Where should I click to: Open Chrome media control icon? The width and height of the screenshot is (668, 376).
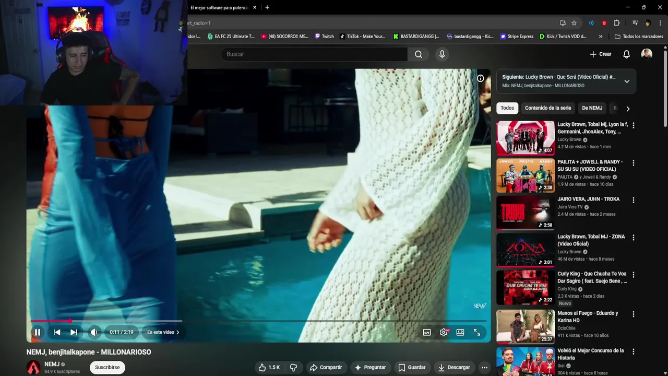635,23
